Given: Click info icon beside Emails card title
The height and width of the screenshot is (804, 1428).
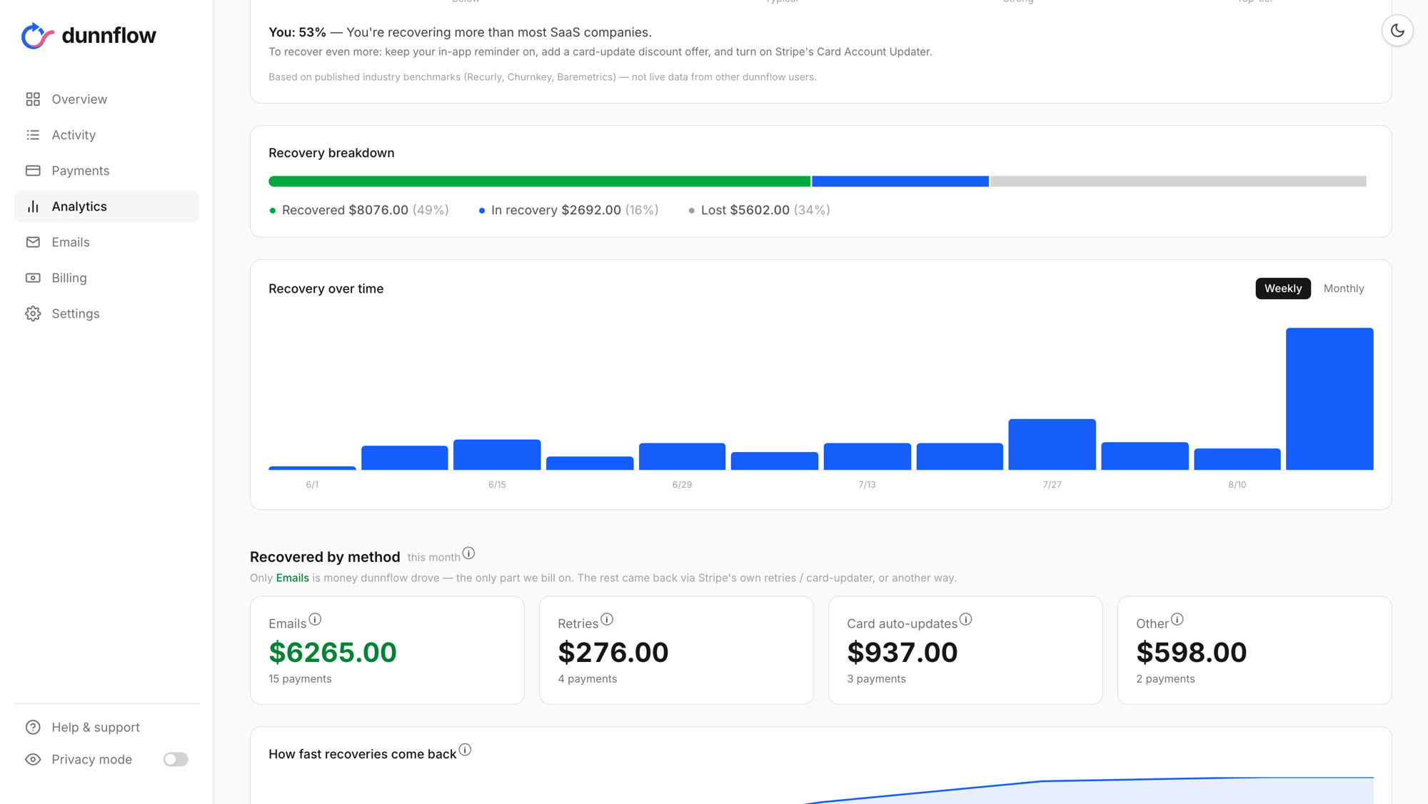Looking at the screenshot, I should 315,619.
